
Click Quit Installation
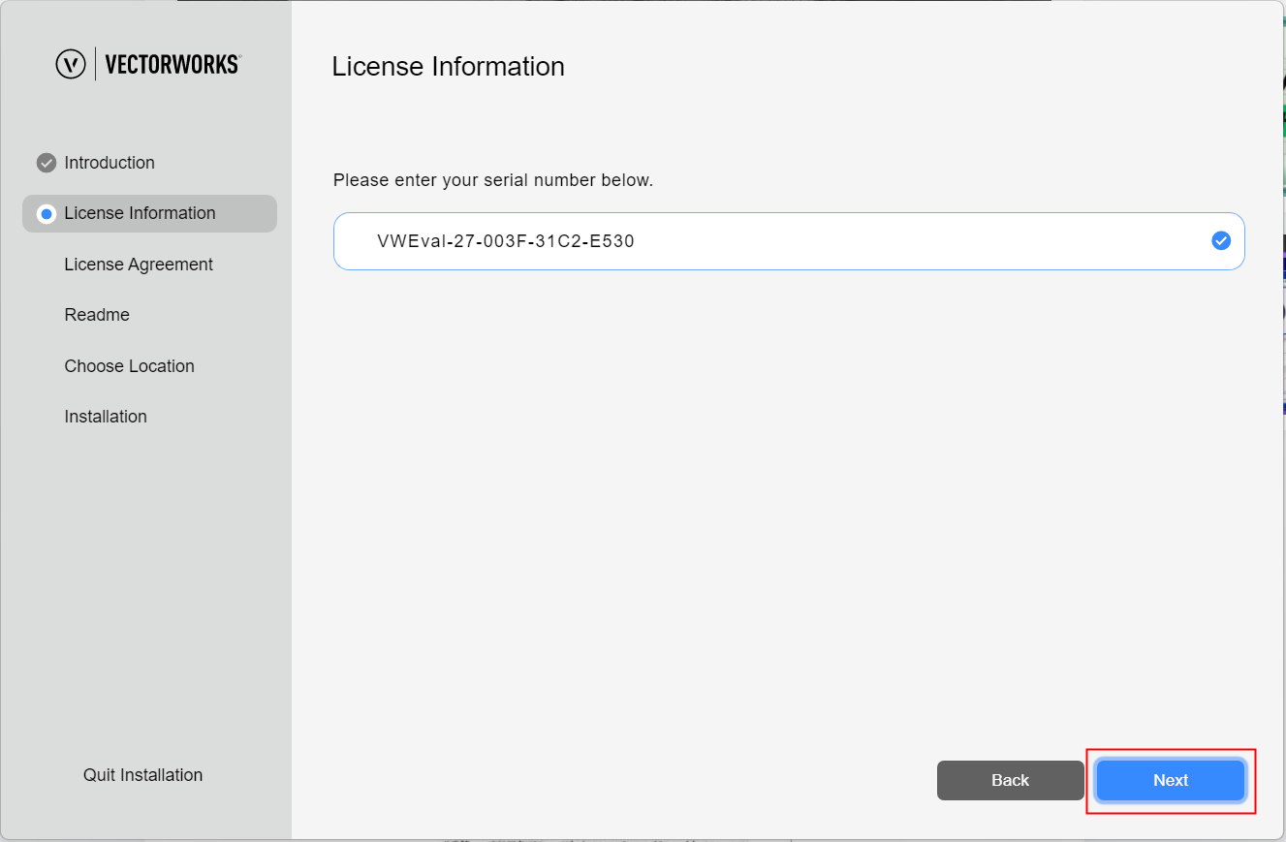(x=142, y=775)
